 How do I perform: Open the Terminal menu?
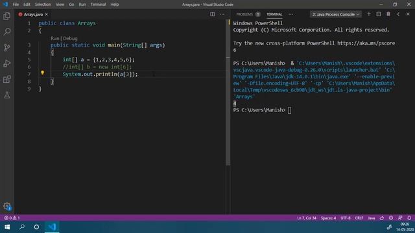(x=98, y=5)
